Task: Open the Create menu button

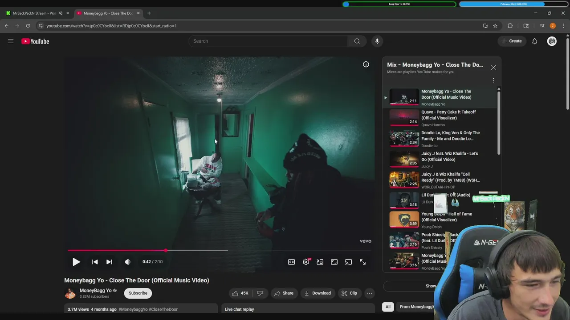Action: [x=511, y=41]
